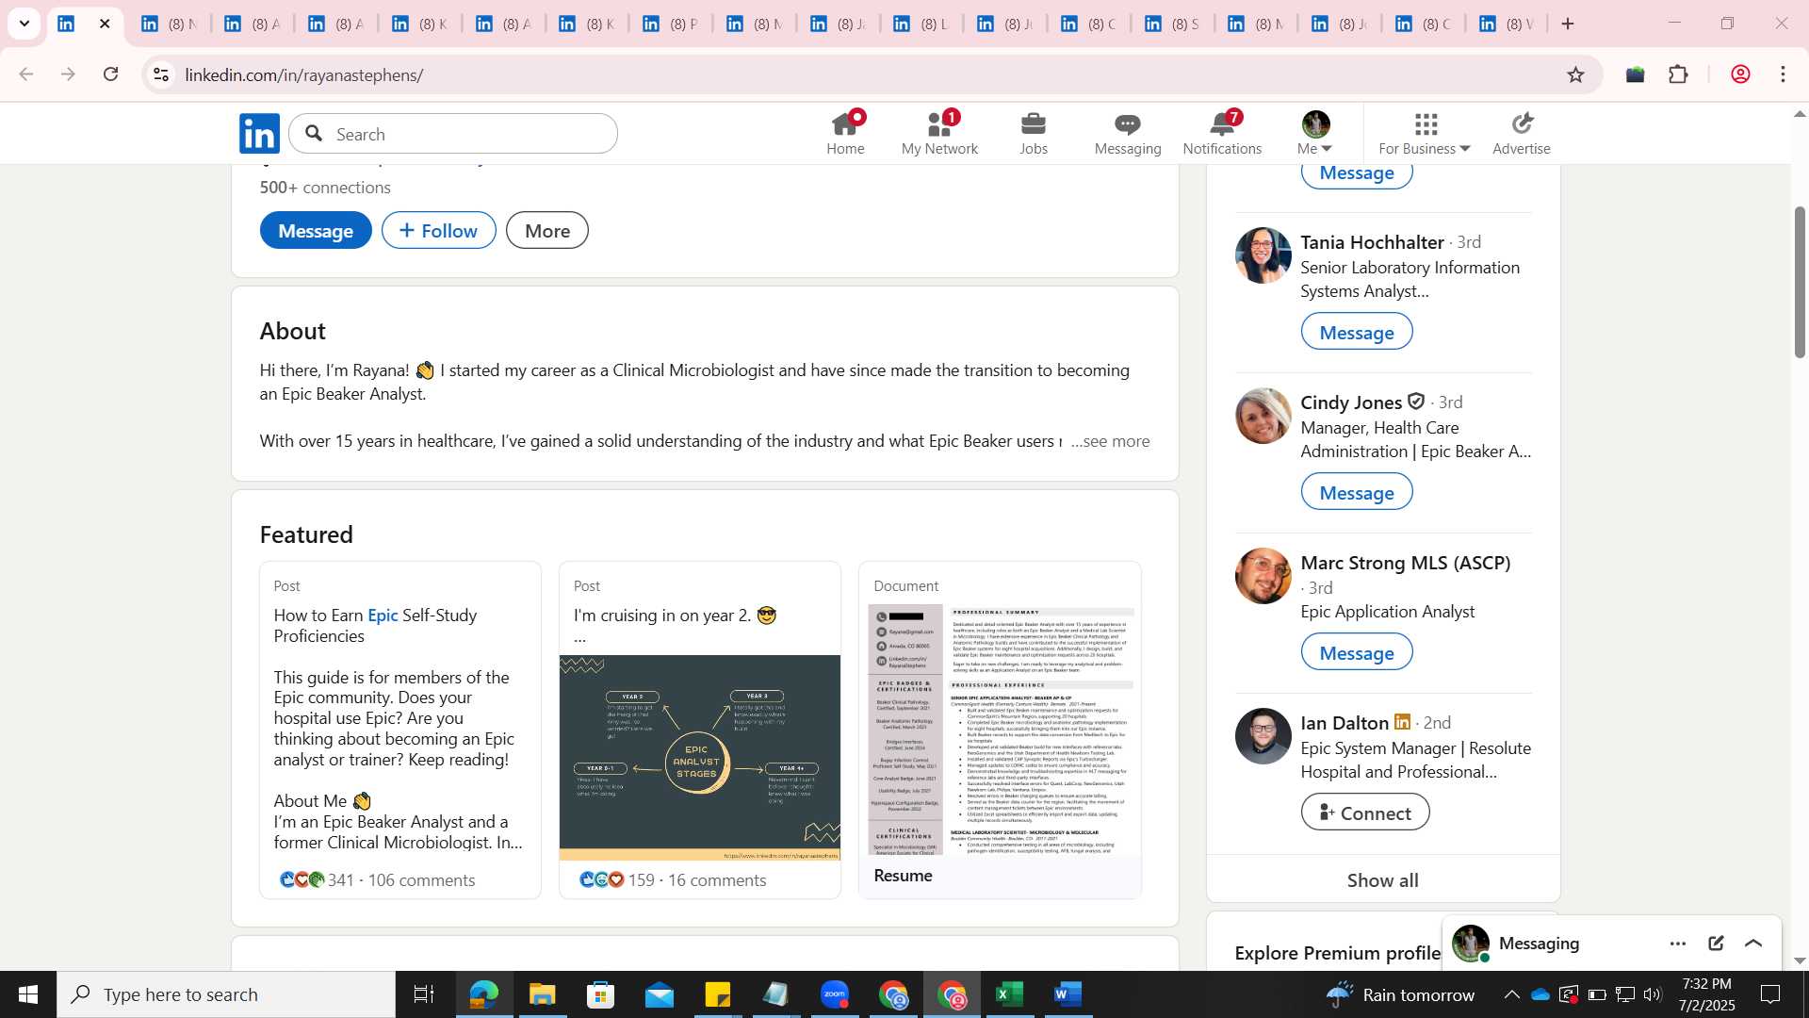View site information icon in address bar
The image size is (1809, 1018).
(x=161, y=74)
